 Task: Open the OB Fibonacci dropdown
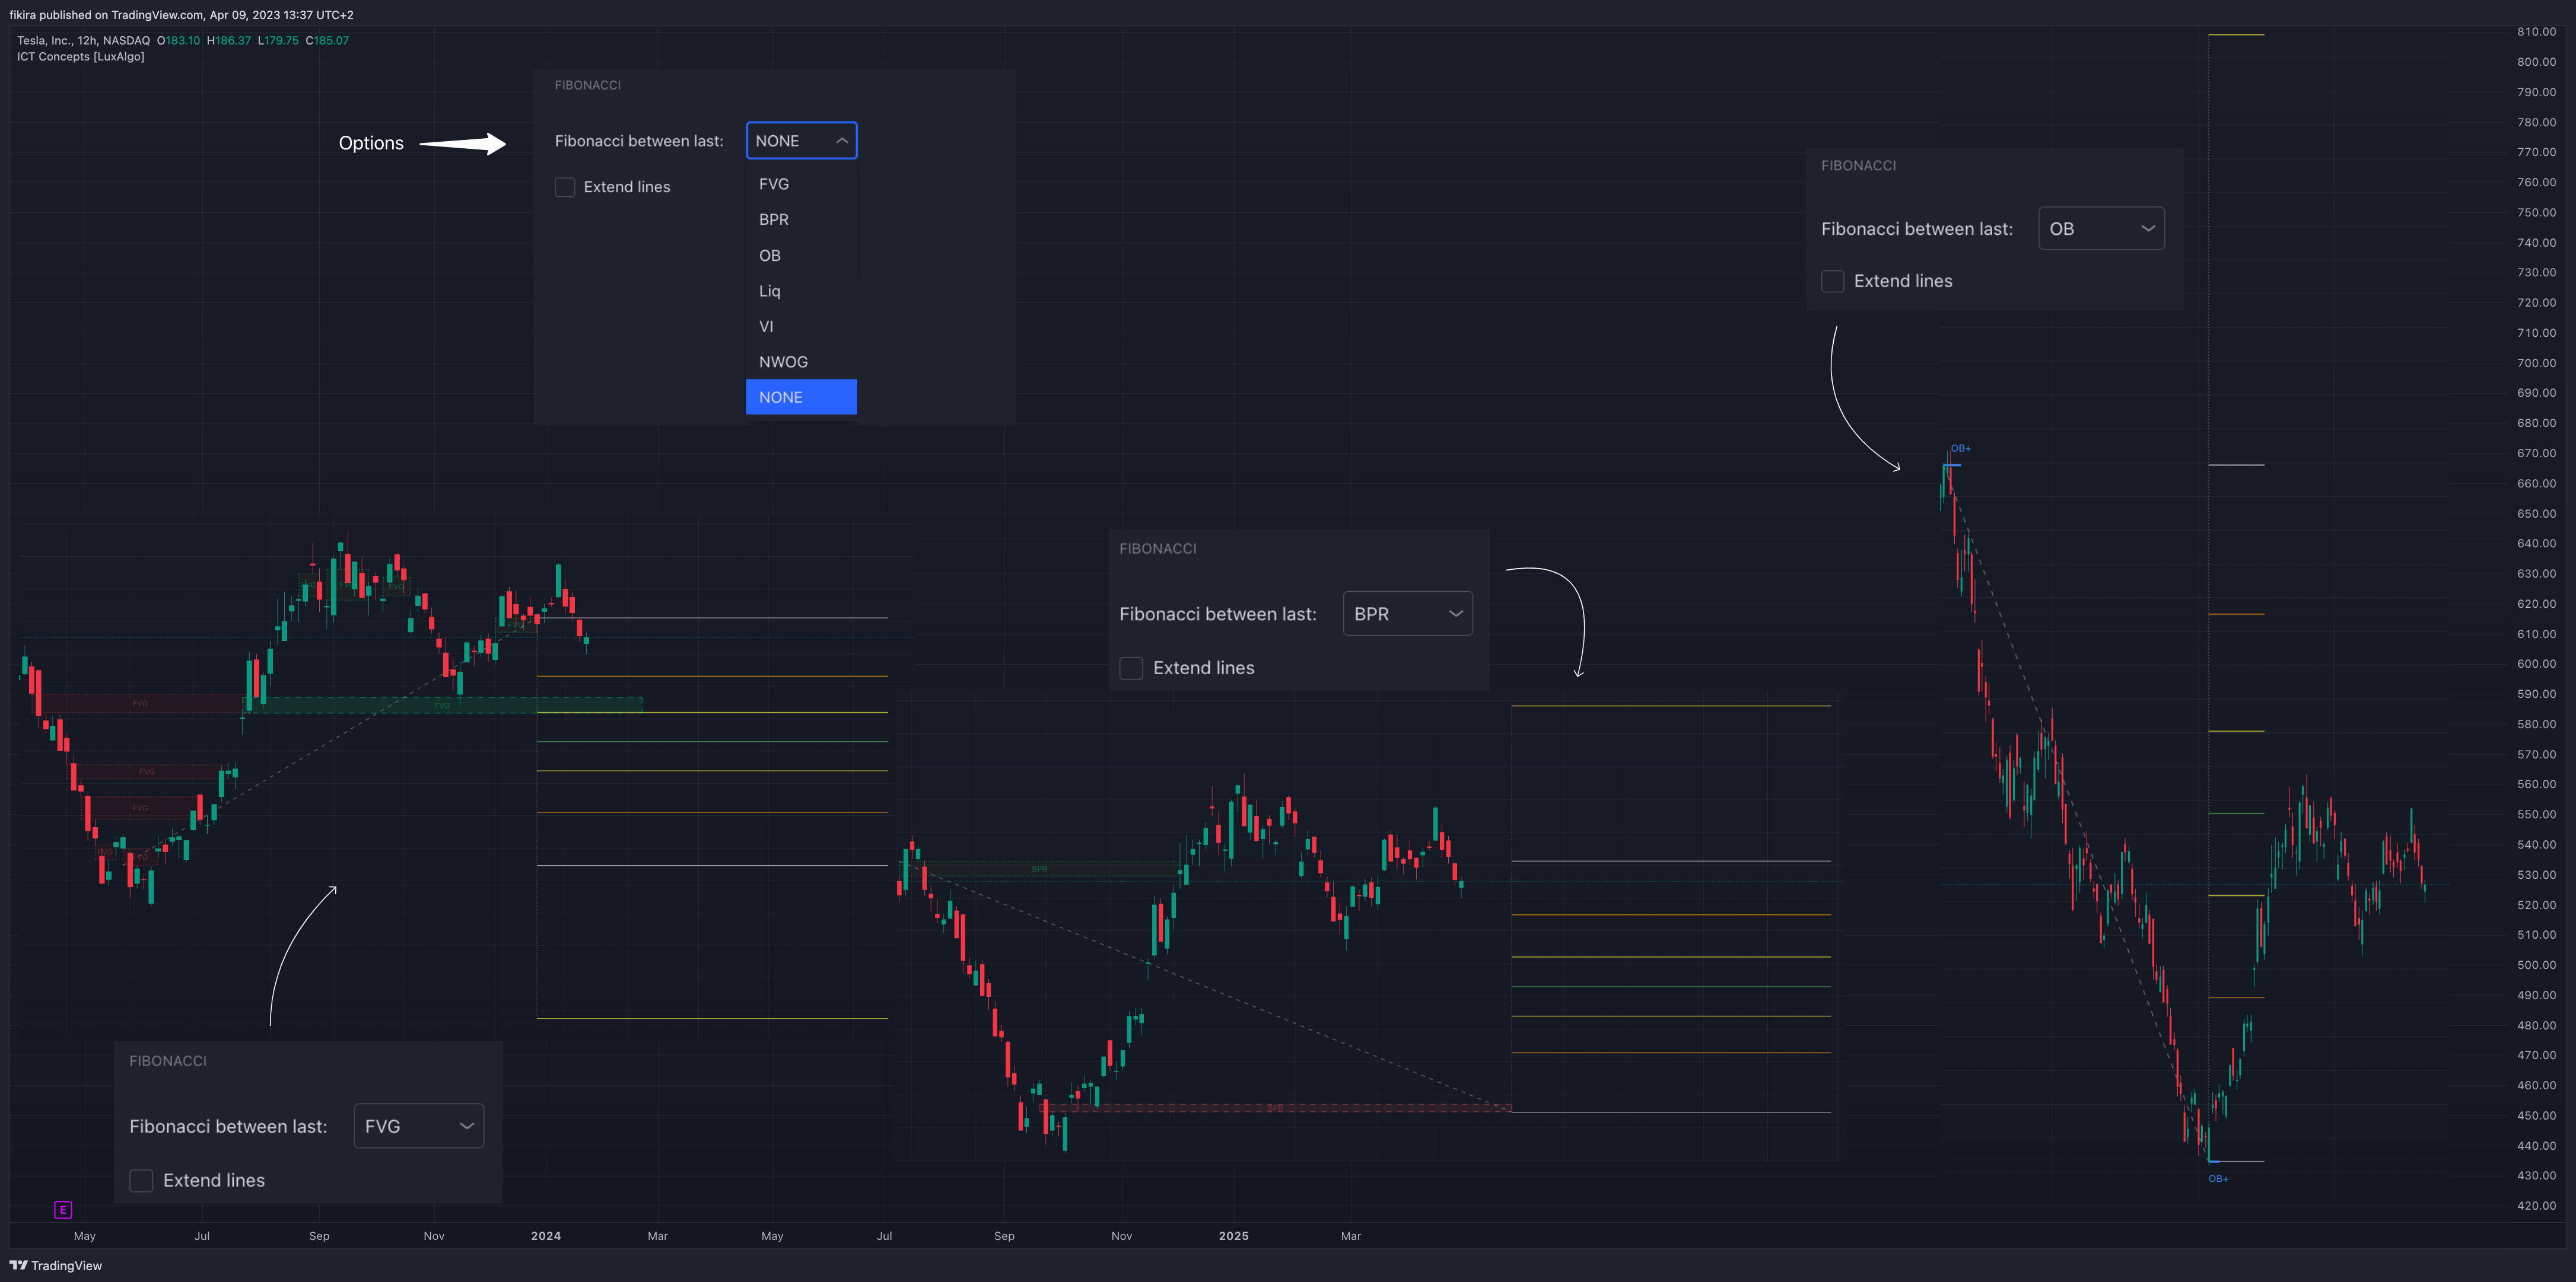pyautogui.click(x=2101, y=229)
